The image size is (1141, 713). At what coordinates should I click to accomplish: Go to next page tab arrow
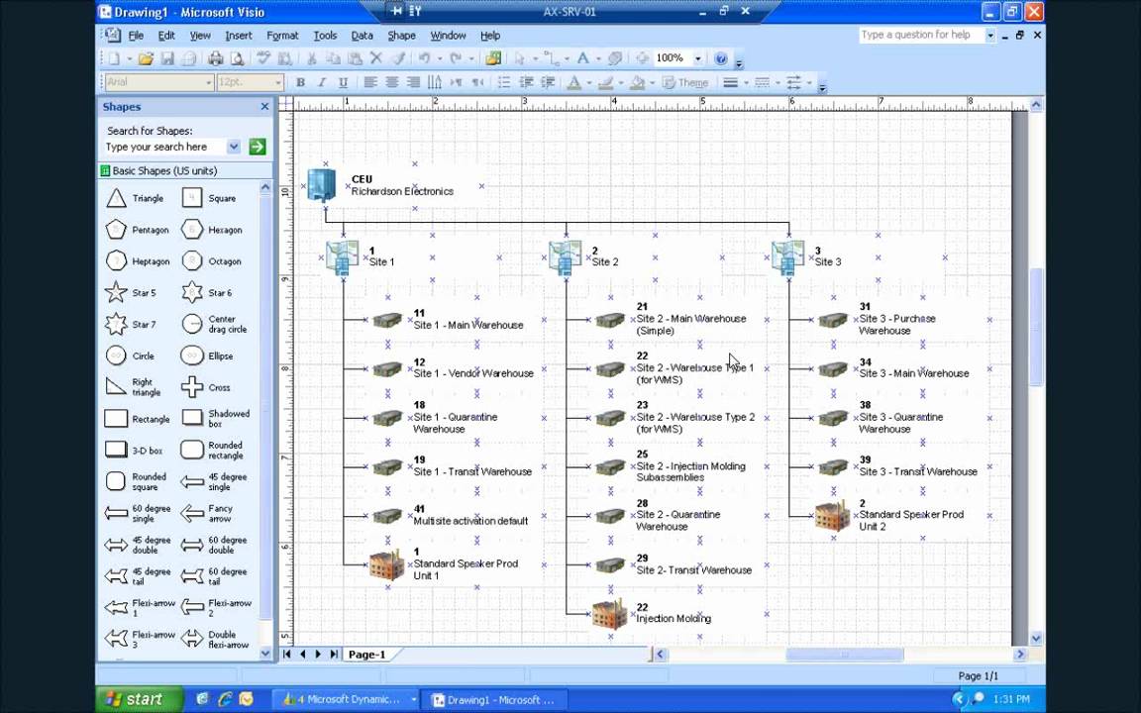[x=317, y=654]
